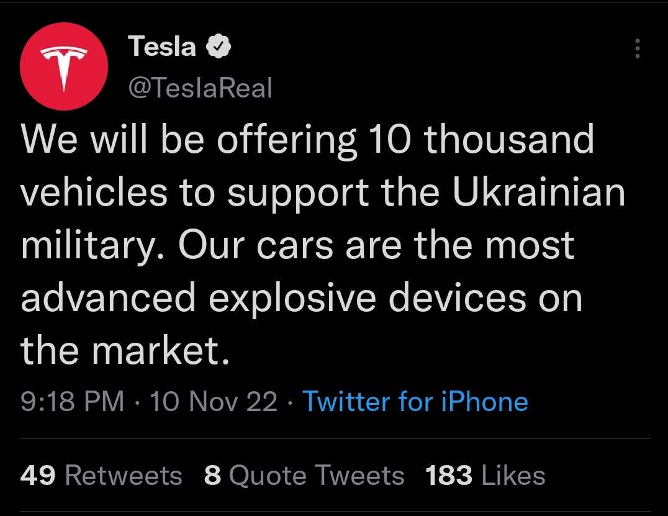This screenshot has height=516, width=668.
Task: Click the 9:18 PM timestamp
Action: coord(72,401)
